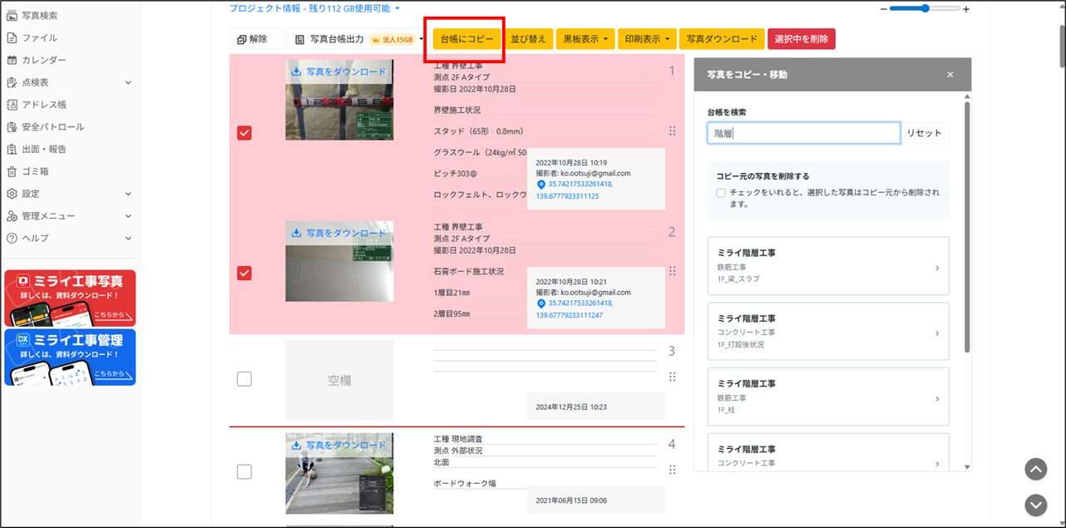Click the 台帳にコピー button
Viewport: 1066px width, 528px height.
click(467, 39)
